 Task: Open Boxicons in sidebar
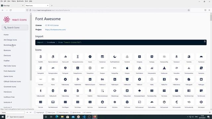[x=7, y=50]
